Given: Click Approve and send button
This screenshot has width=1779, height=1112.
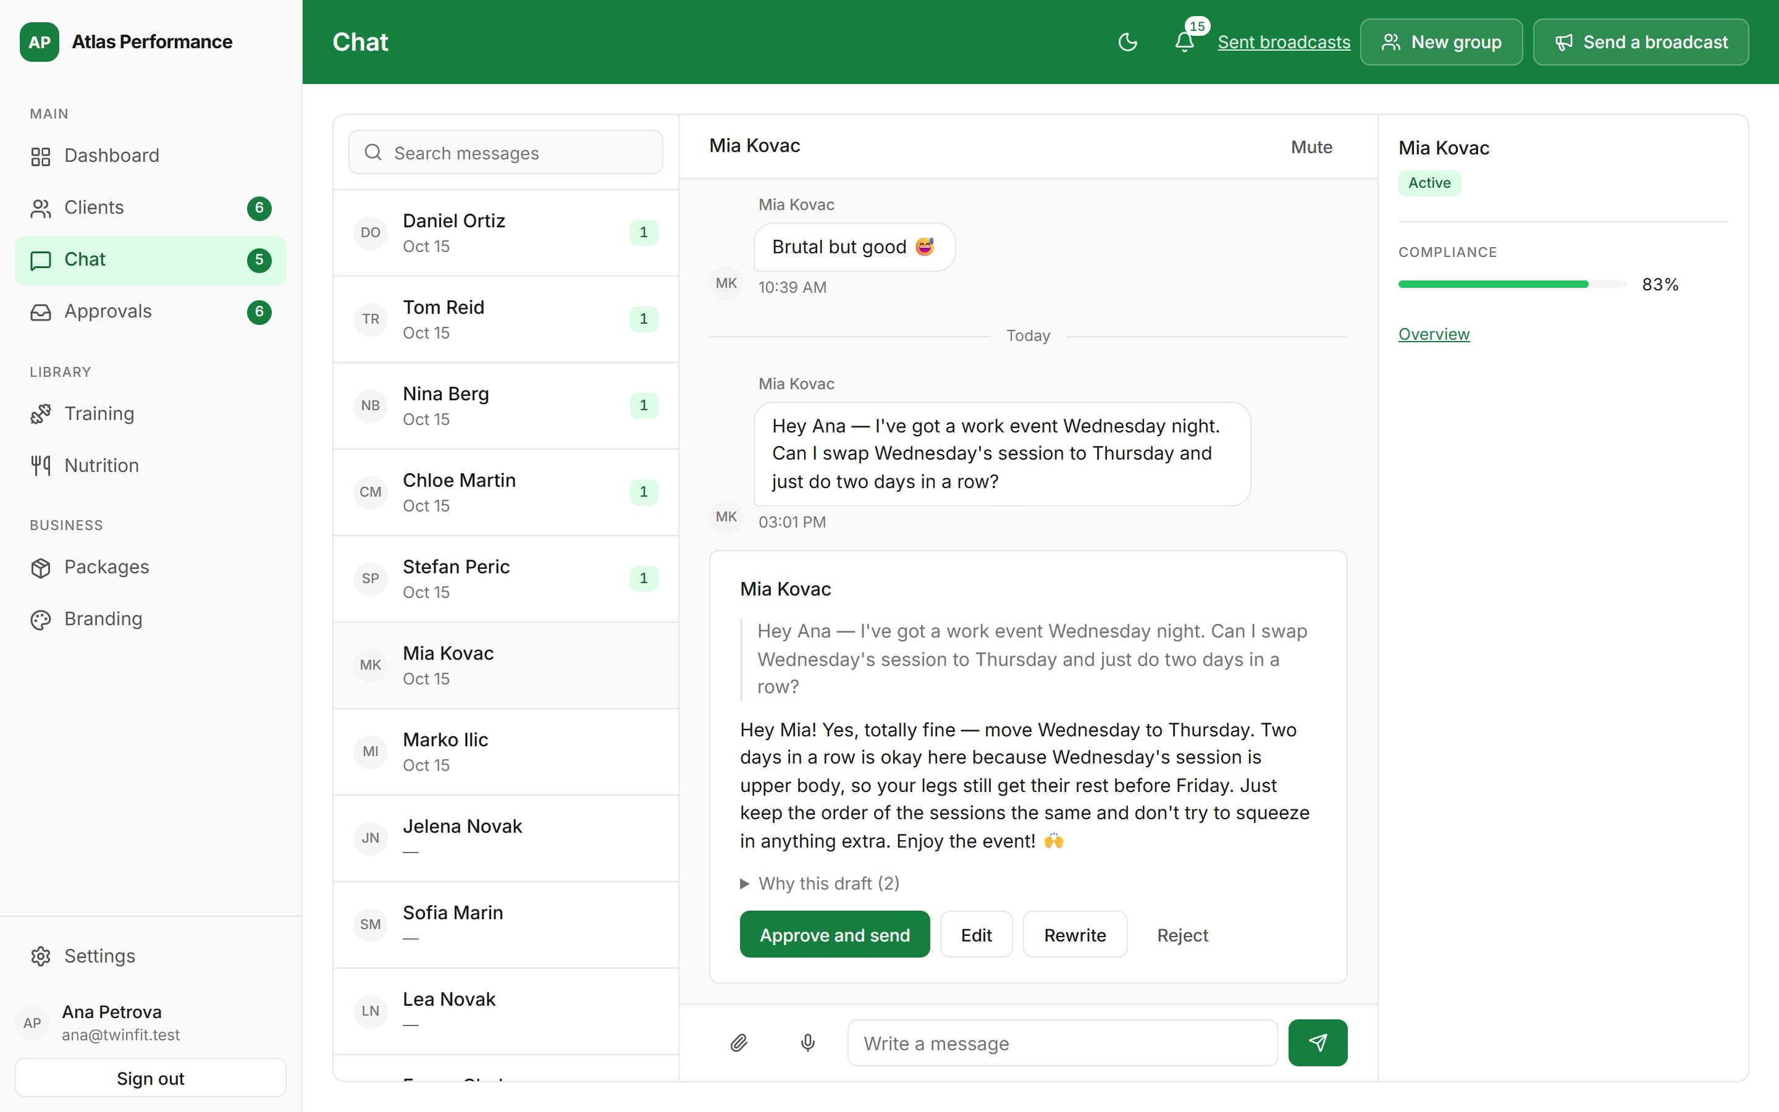Looking at the screenshot, I should [835, 935].
